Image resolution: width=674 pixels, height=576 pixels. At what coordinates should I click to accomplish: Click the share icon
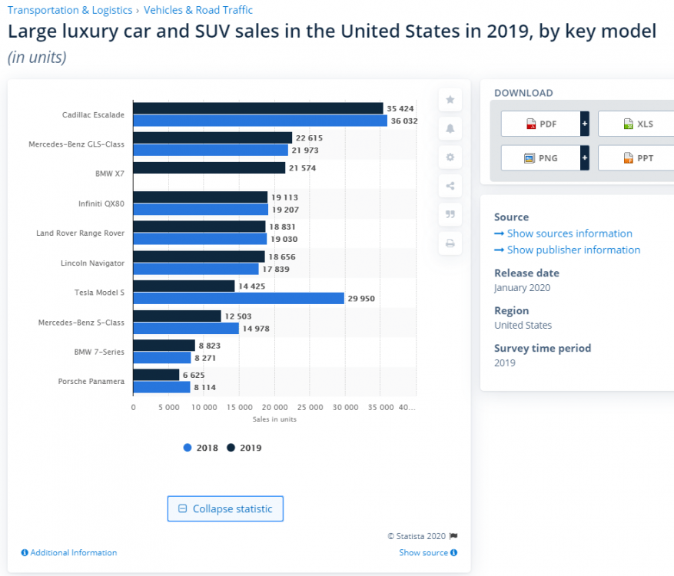[450, 186]
